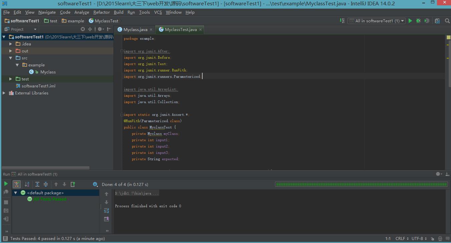451x243 pixels.
Task: Click the Make Project build icon
Action: (342, 21)
